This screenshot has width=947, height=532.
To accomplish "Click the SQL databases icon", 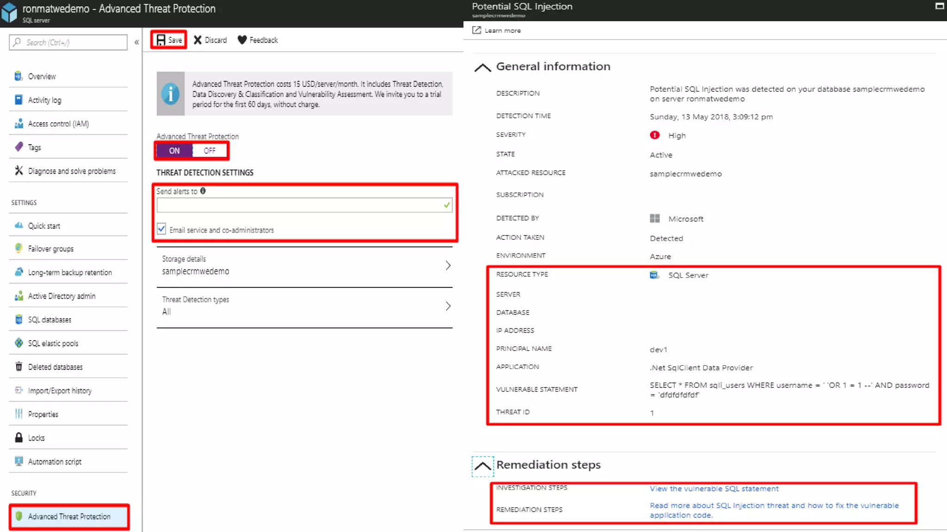I will coord(18,320).
